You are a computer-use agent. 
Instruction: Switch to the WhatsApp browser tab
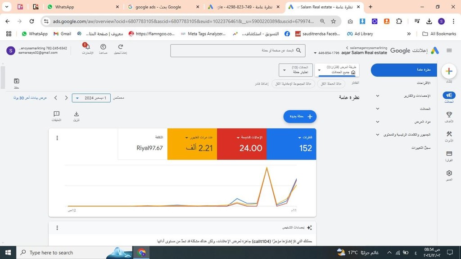tap(83, 7)
